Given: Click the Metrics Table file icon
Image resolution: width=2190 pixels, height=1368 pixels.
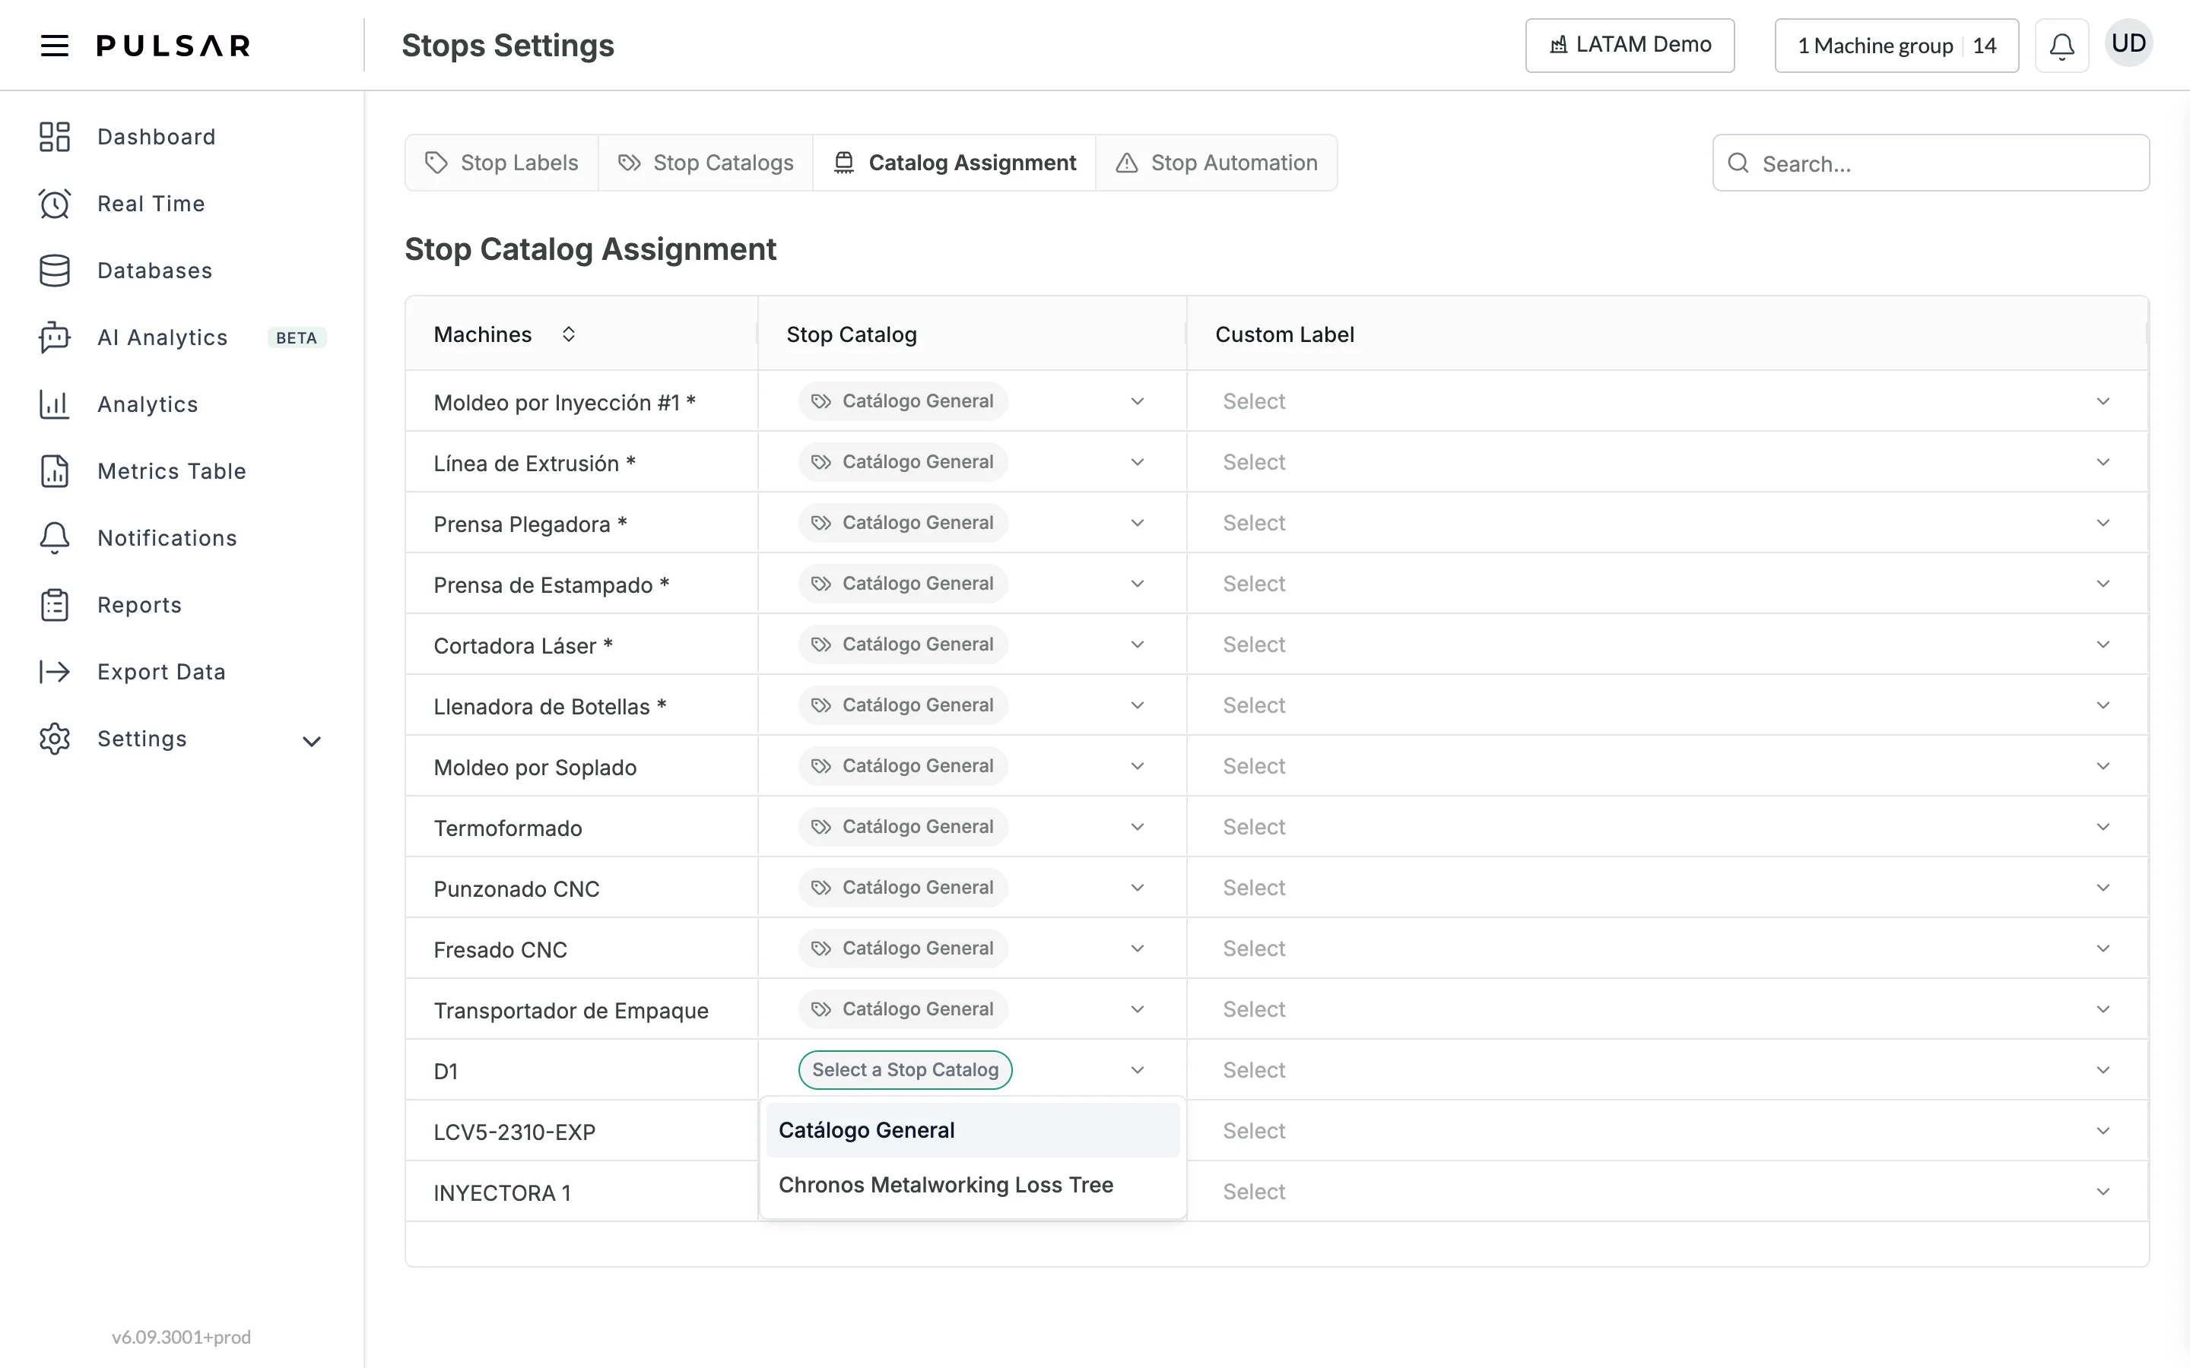Looking at the screenshot, I should 54,471.
